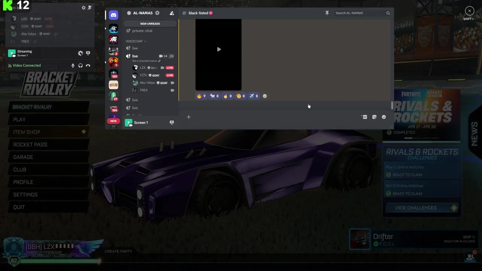The image size is (482, 271).
Task: Collapse the VOICECHAT category
Action: pyautogui.click(x=136, y=41)
